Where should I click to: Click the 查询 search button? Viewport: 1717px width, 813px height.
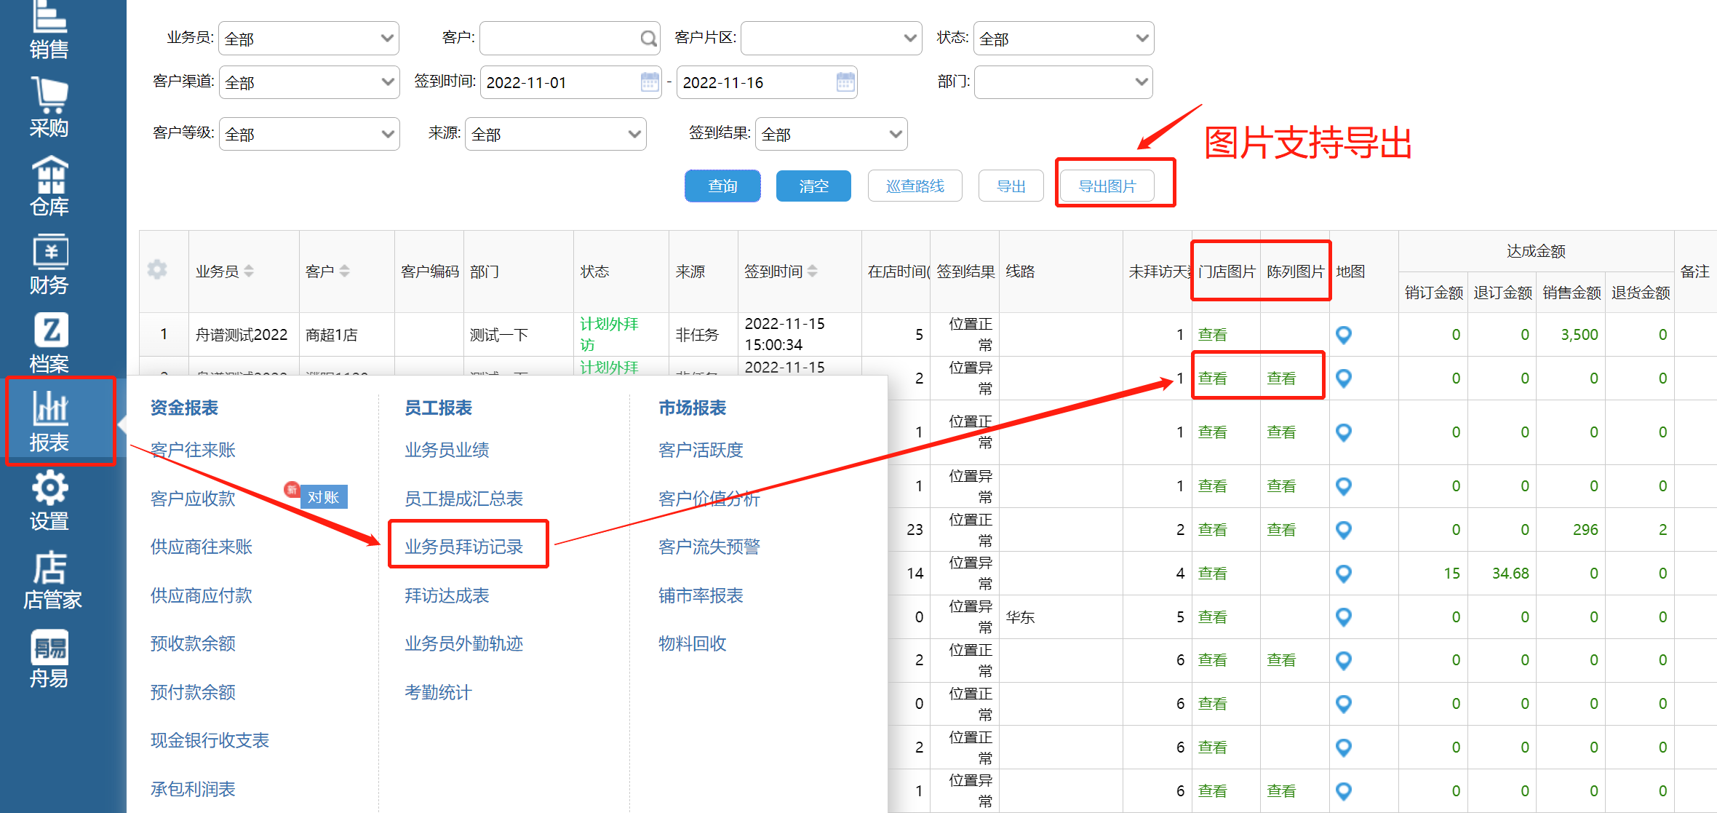click(722, 186)
